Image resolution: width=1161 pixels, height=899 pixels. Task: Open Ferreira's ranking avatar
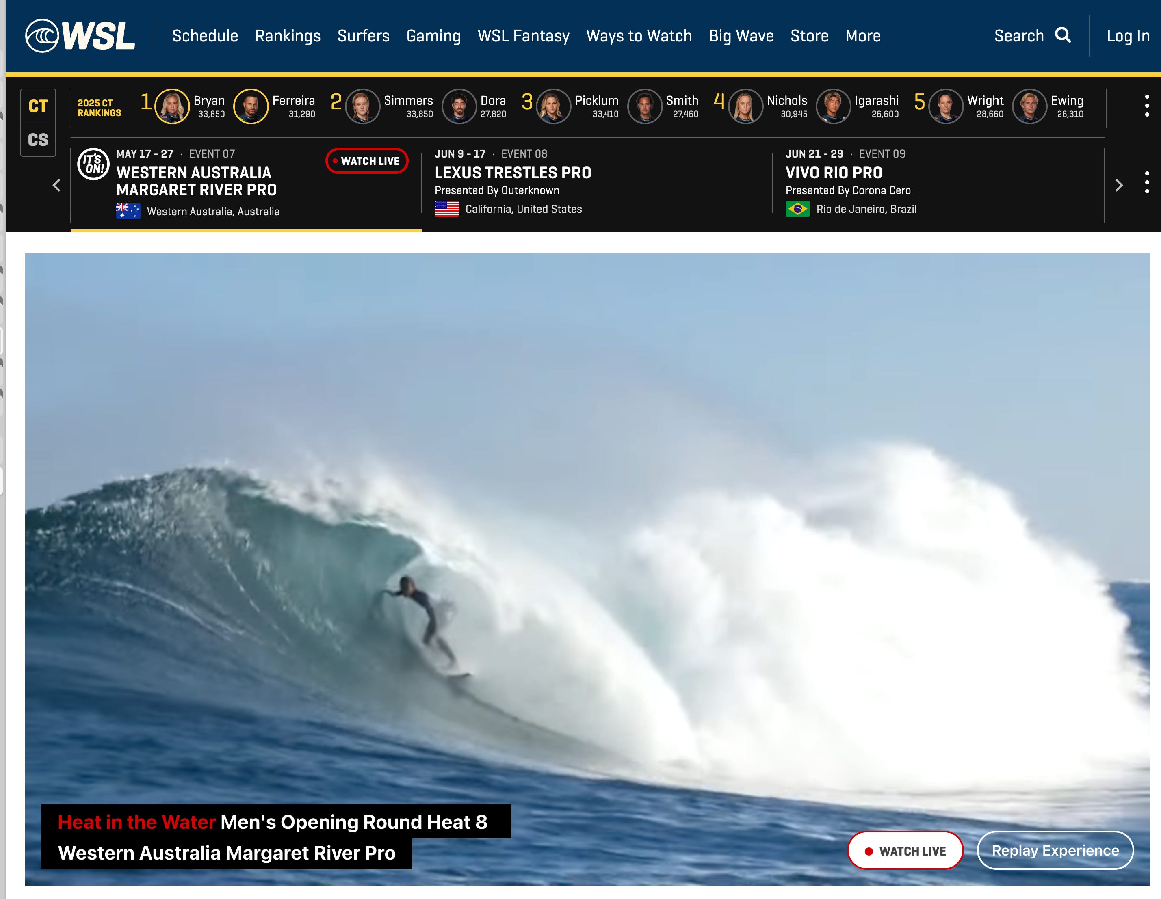(250, 106)
